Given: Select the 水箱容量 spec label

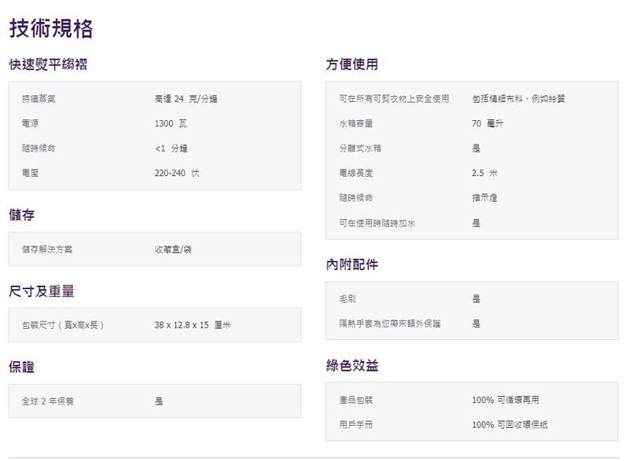Looking at the screenshot, I should (355, 123).
